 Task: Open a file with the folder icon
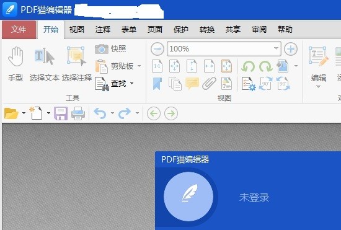pyautogui.click(x=11, y=113)
